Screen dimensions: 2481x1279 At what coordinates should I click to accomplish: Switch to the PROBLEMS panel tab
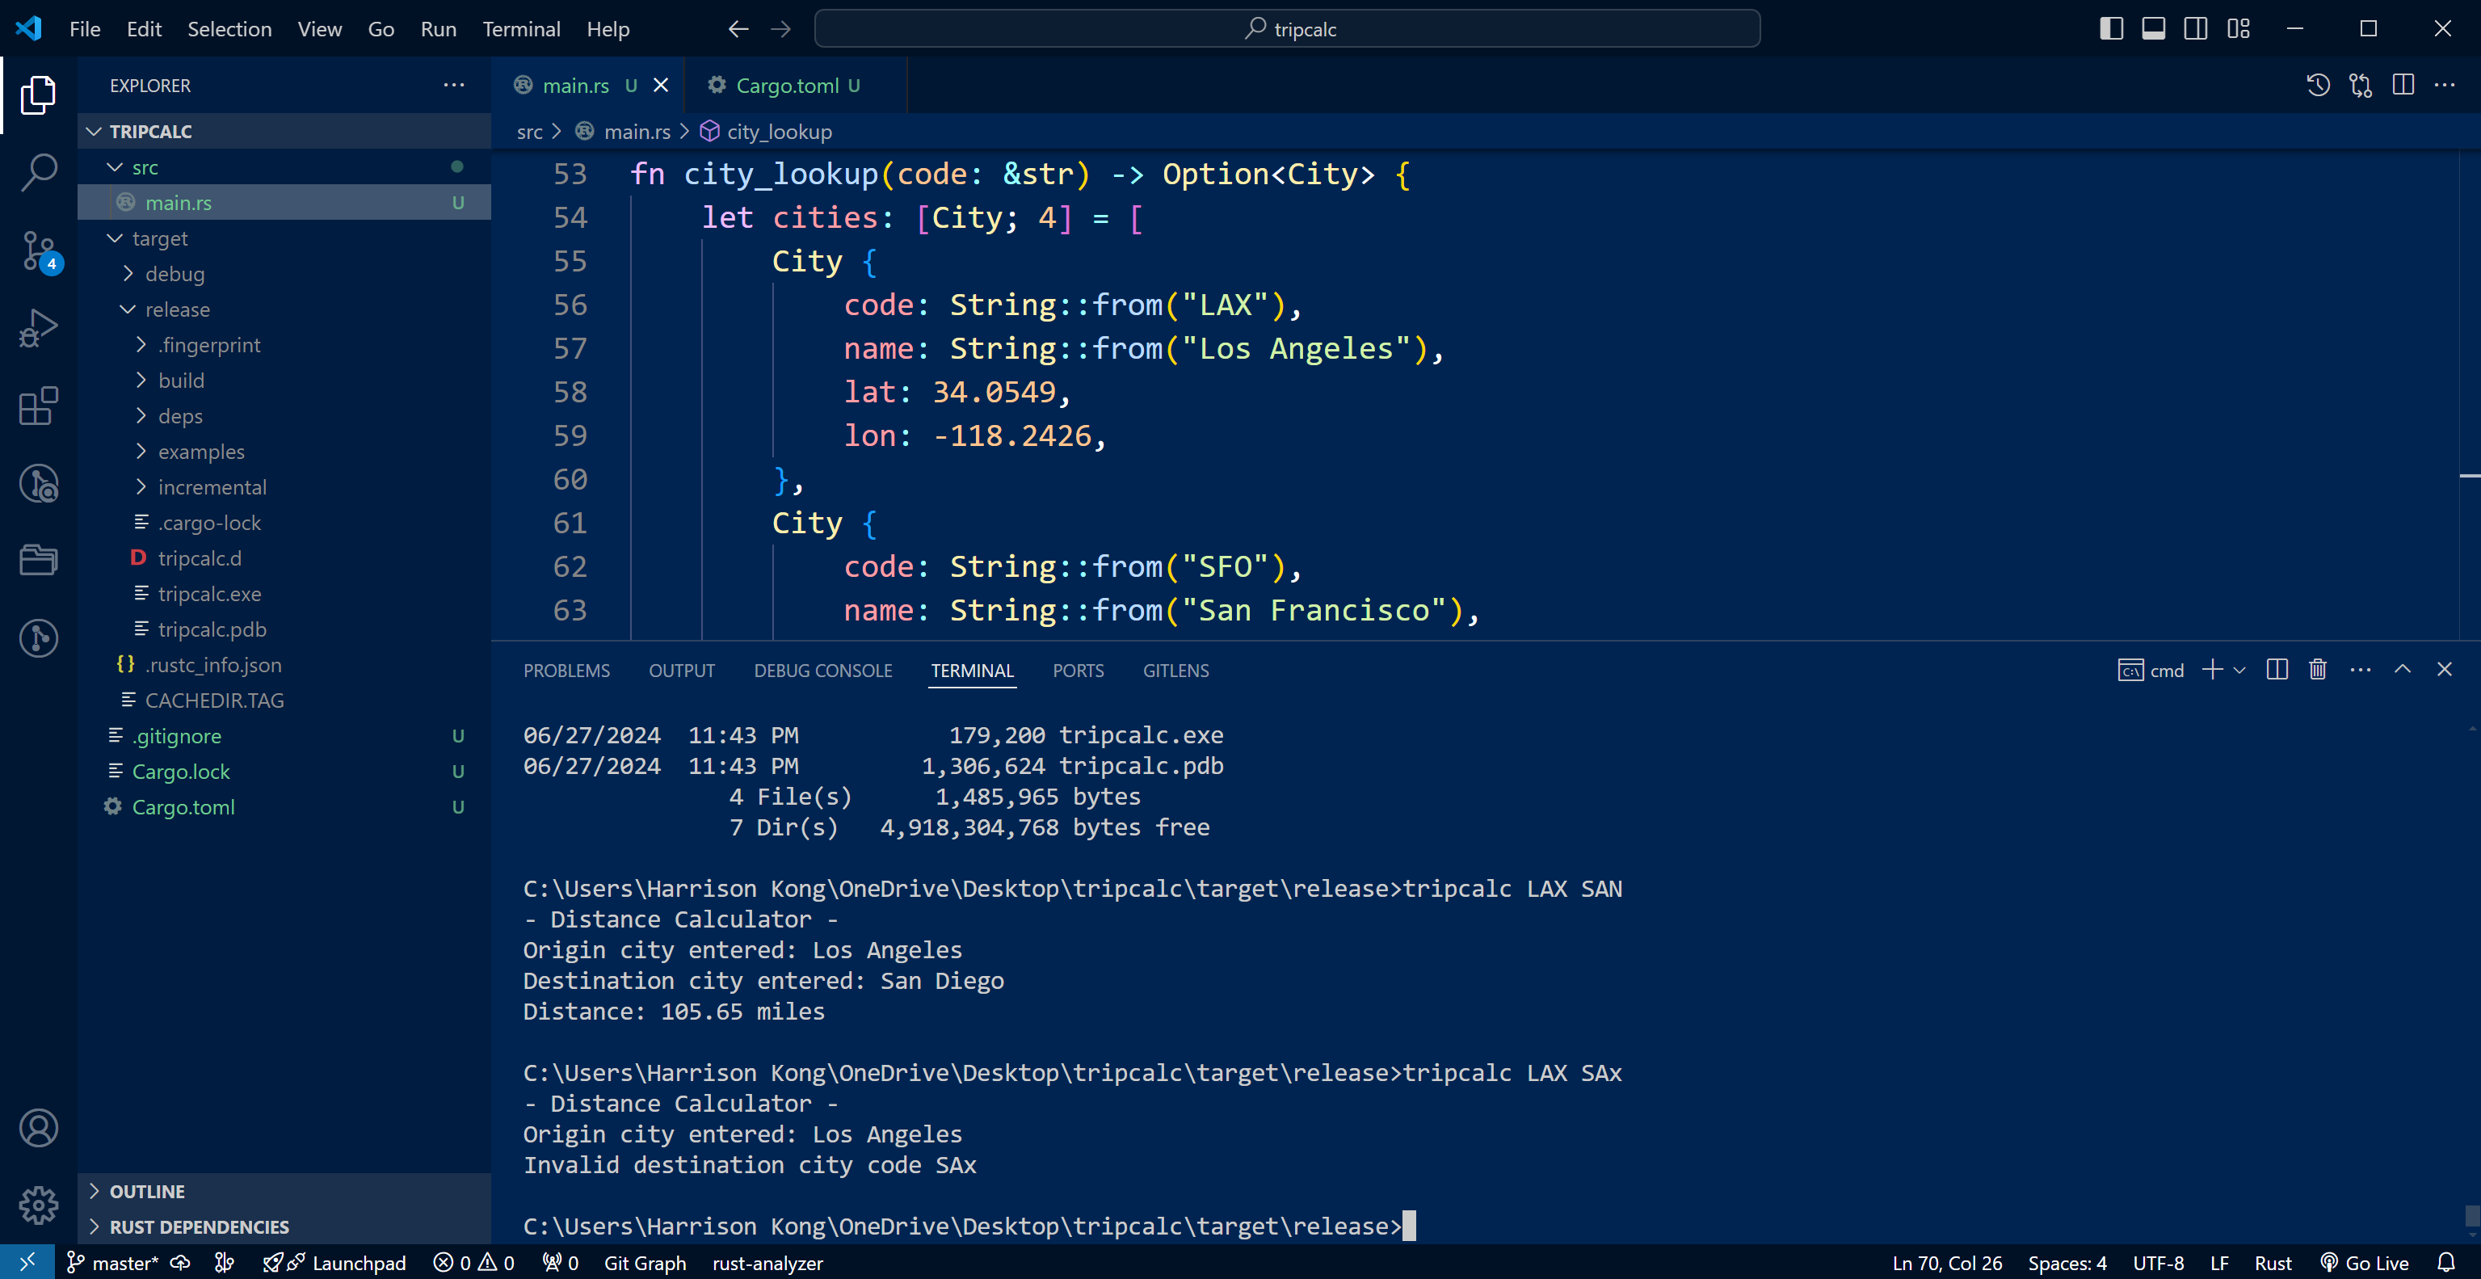(x=566, y=671)
